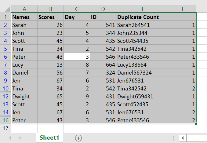This screenshot has width=207, height=143.
Task: Select the cell containing Lucy
Action: click(24, 65)
